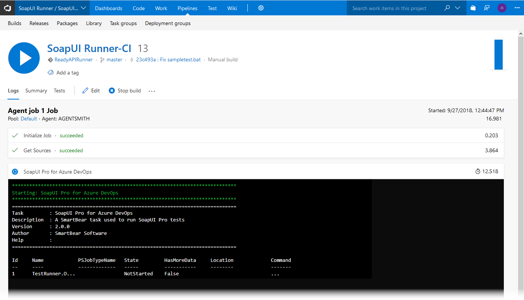Click 'Author : SmartBear Software' log line
Viewport: 524px width, 300px height.
click(x=59, y=233)
